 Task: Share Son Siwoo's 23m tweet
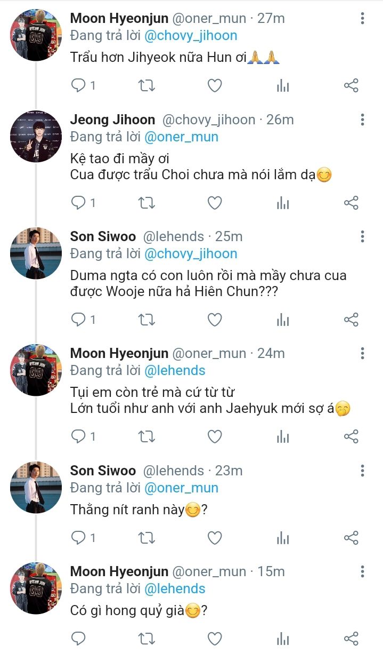[x=351, y=538]
